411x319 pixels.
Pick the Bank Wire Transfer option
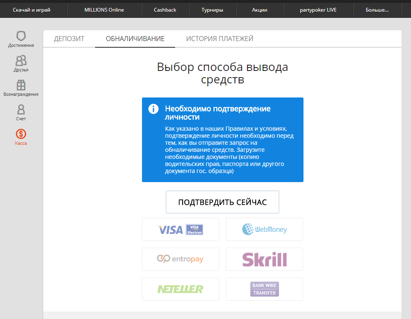[264, 289]
